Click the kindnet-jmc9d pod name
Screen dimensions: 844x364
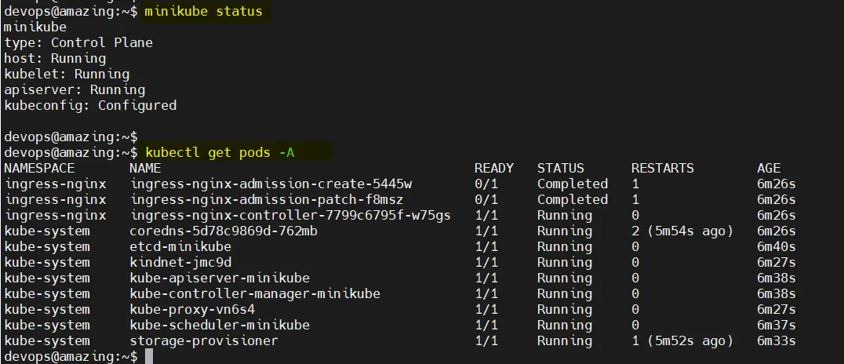180,262
